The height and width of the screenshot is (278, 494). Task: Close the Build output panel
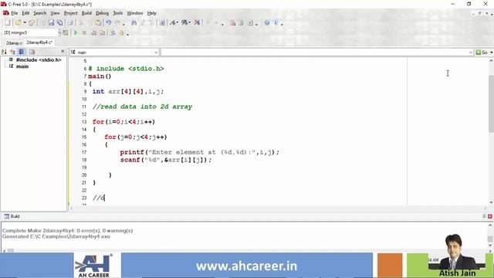point(490,216)
